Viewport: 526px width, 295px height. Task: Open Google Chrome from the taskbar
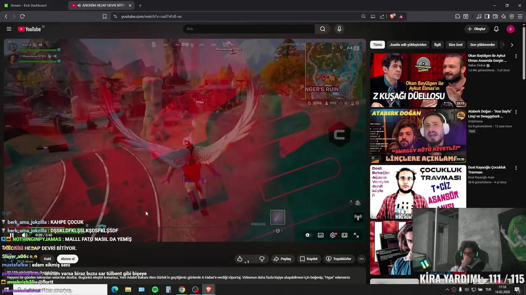click(x=182, y=290)
